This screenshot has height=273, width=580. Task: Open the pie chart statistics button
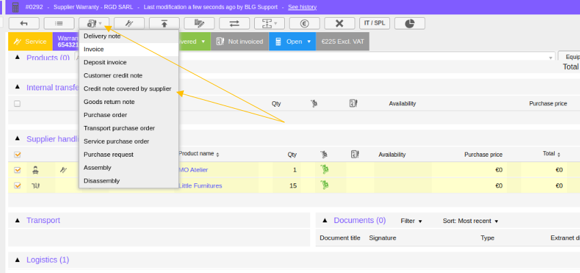[409, 23]
